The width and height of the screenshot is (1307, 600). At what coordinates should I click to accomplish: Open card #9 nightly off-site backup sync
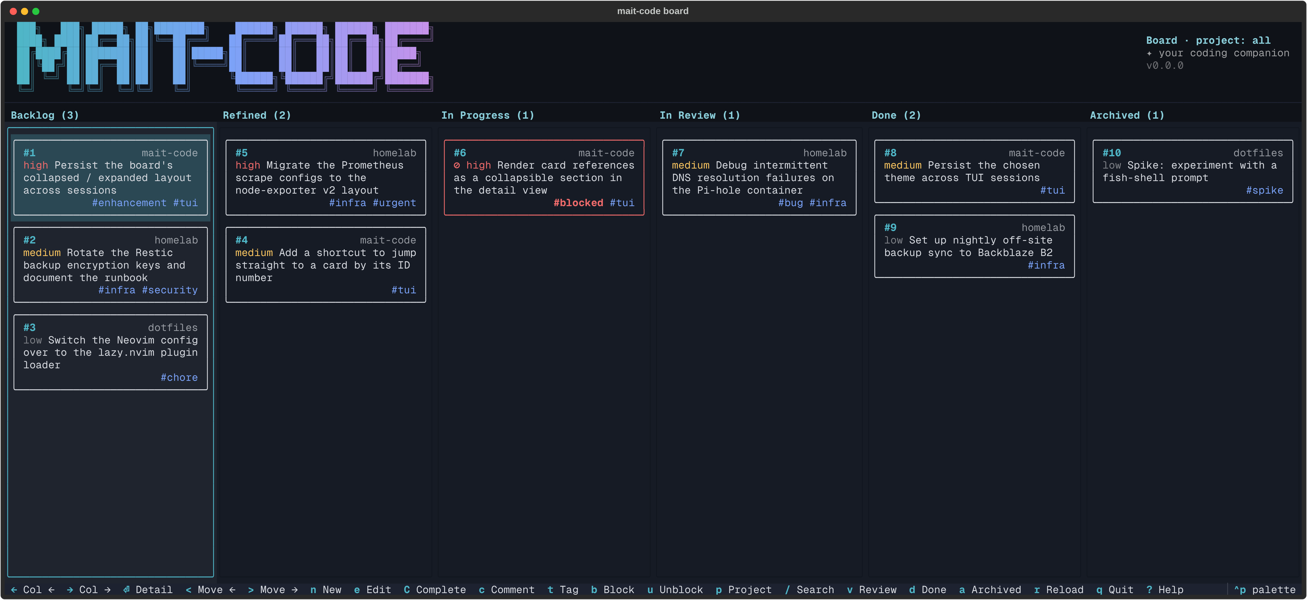click(x=974, y=246)
